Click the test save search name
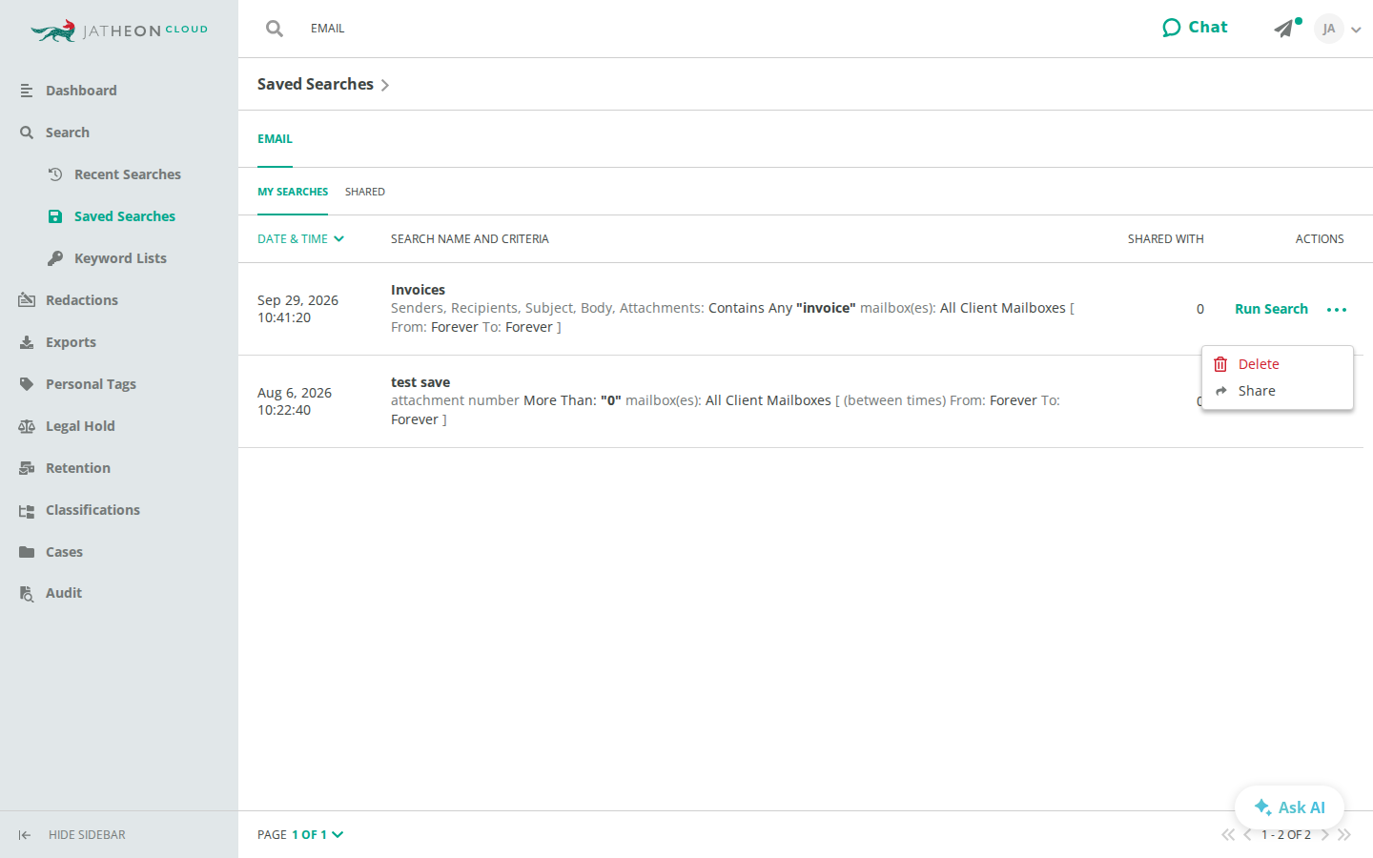The height and width of the screenshot is (858, 1373). [x=420, y=382]
